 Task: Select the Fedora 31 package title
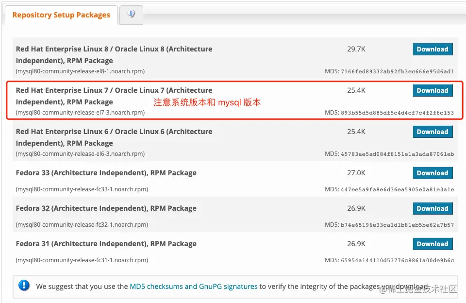pos(106,244)
